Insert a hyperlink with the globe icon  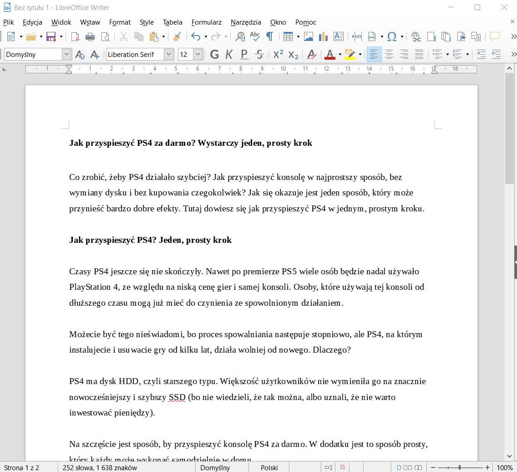tap(416, 36)
